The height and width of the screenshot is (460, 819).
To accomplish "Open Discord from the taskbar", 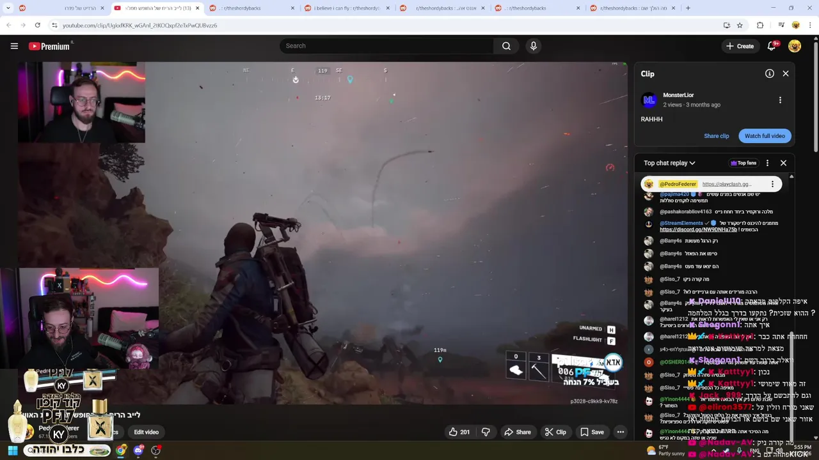I will click(x=138, y=450).
